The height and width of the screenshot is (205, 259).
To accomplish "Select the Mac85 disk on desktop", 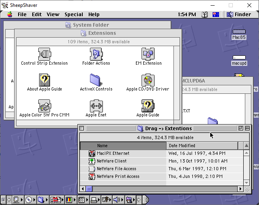I will [239, 32].
